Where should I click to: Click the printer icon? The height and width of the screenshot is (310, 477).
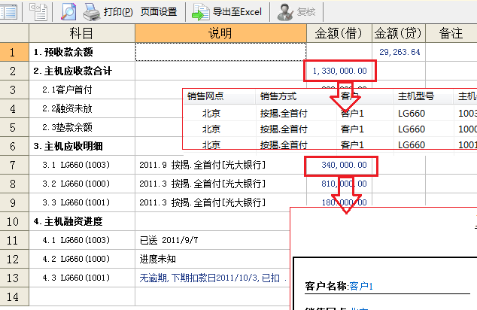pyautogui.click(x=92, y=12)
